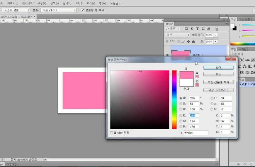
Task: Click the black background color swatch
Action: [x=235, y=28]
